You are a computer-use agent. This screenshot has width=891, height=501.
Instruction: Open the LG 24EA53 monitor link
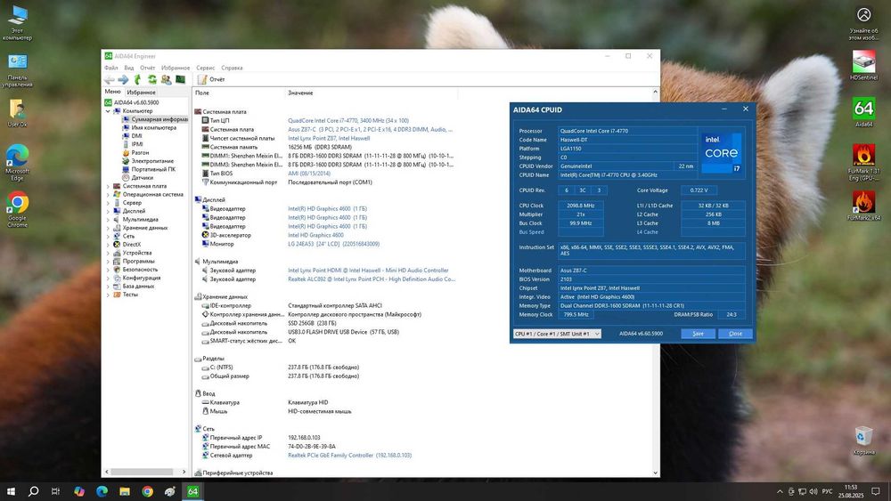pyautogui.click(x=333, y=244)
